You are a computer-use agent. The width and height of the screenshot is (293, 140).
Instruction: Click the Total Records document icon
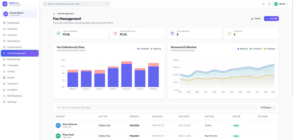(172, 33)
